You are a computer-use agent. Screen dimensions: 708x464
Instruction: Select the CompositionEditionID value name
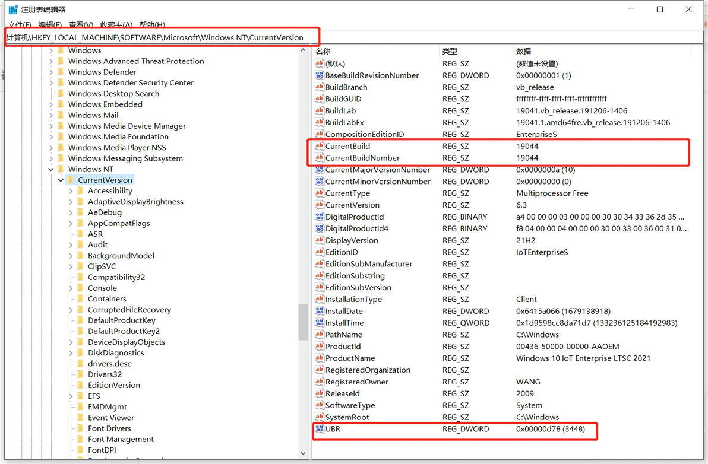(365, 134)
